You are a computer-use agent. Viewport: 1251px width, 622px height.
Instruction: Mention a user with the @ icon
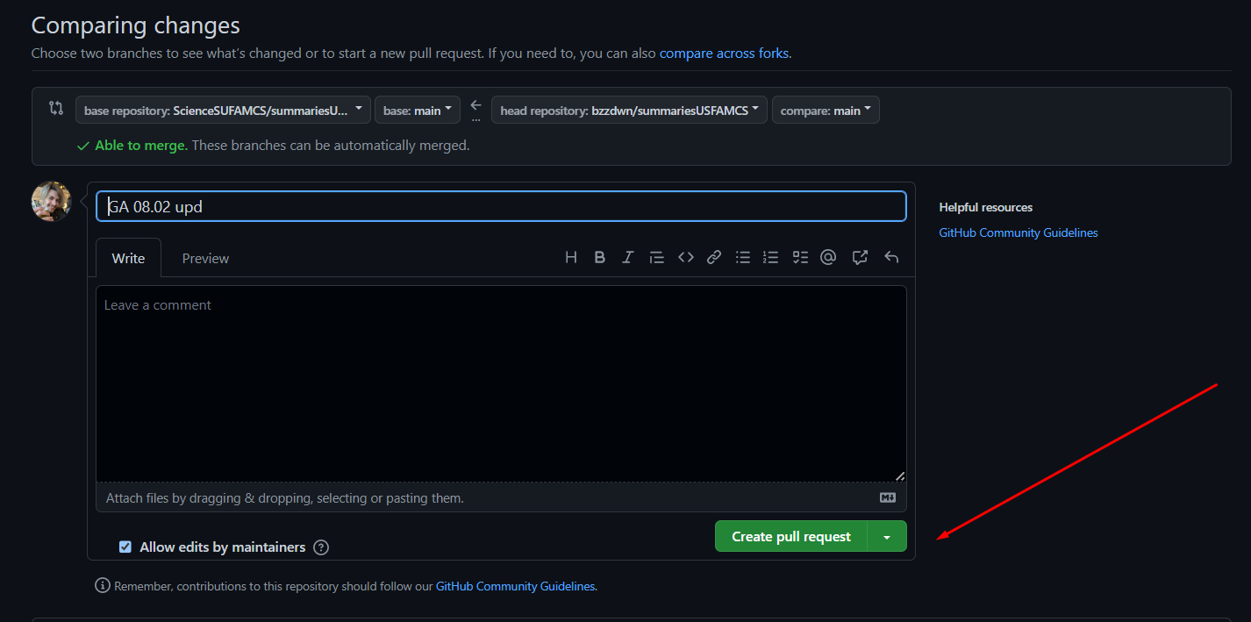[828, 257]
